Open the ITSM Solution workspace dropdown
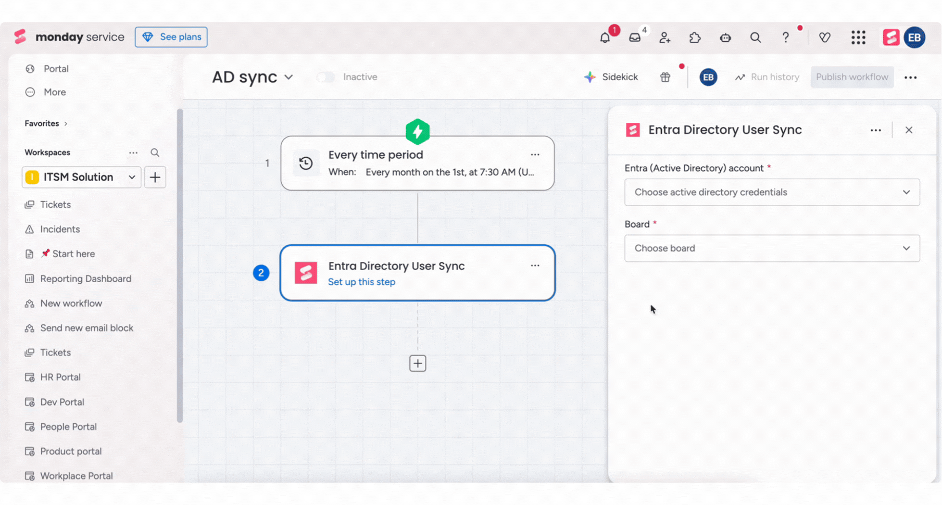This screenshot has width=942, height=505. click(81, 178)
